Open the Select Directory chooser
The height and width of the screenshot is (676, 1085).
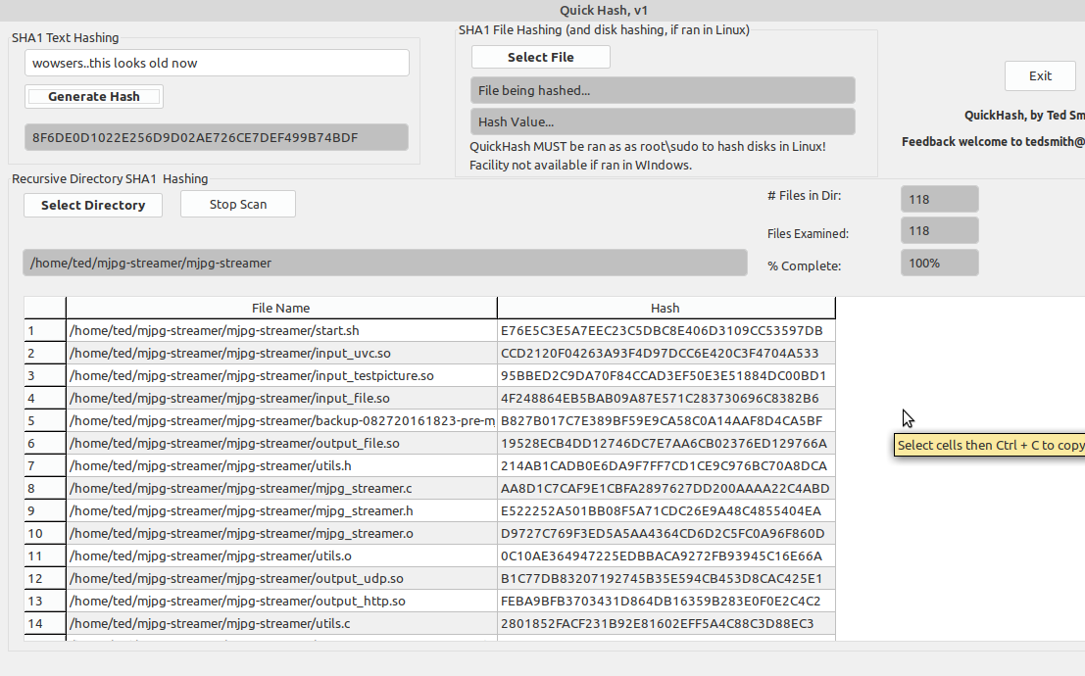point(93,205)
